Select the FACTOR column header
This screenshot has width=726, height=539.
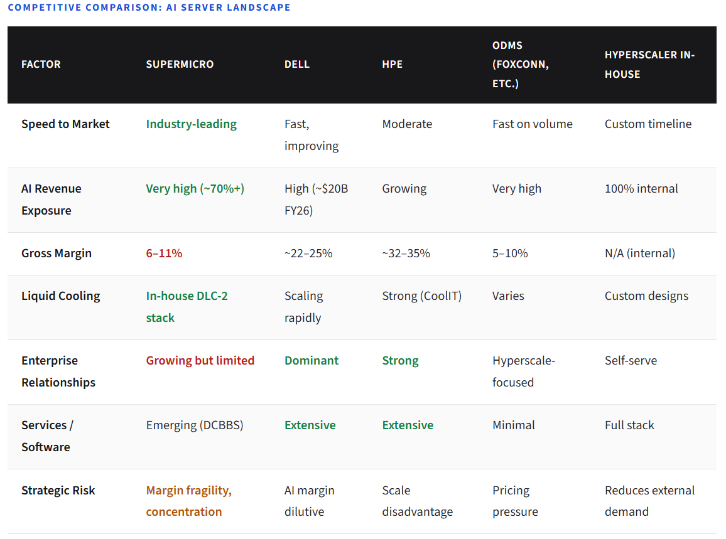tap(41, 64)
